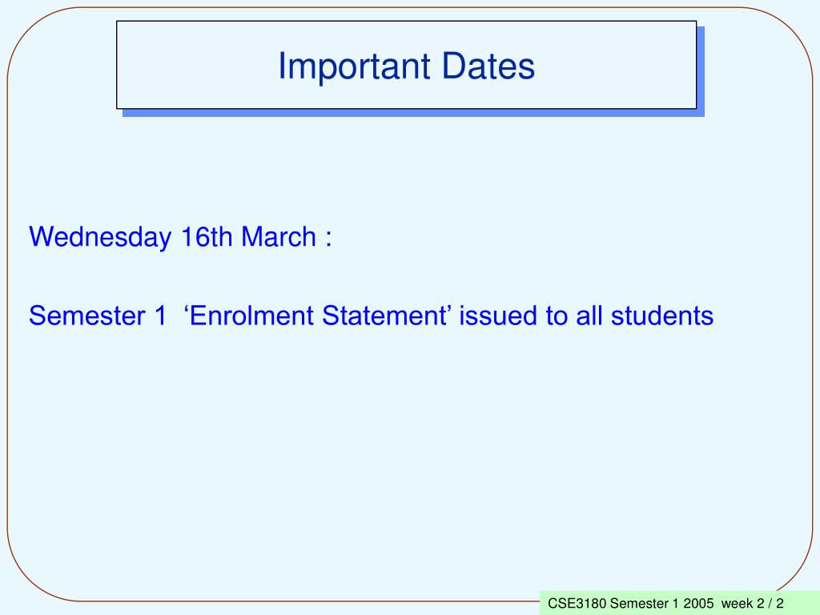Click 'Semester 1' in the green footer
The height and width of the screenshot is (615, 820).
644,604
